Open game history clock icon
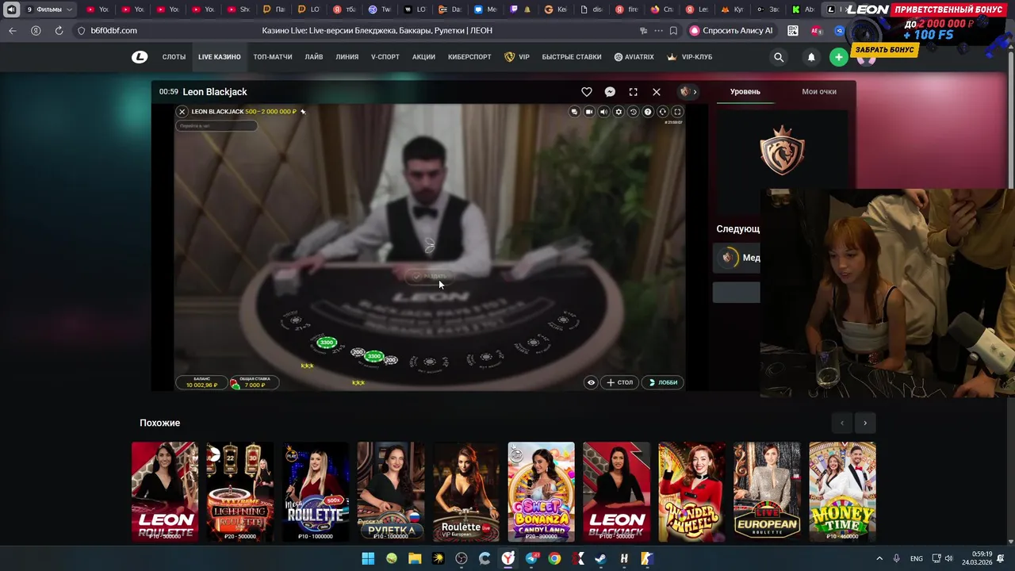Image resolution: width=1015 pixels, height=571 pixels. pyautogui.click(x=633, y=112)
